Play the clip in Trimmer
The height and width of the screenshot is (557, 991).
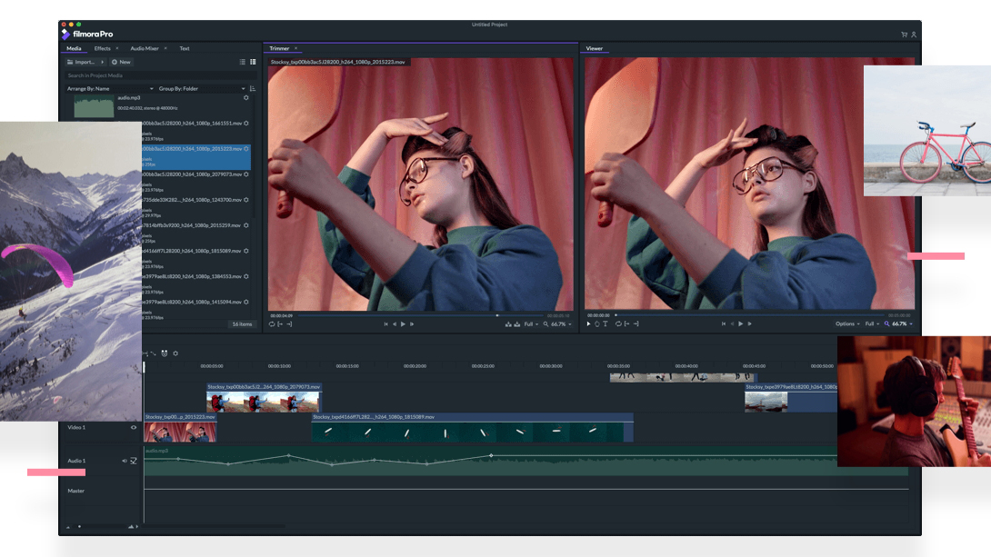[404, 324]
